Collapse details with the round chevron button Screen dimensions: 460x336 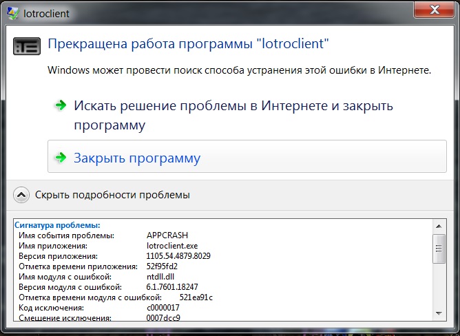coord(22,195)
